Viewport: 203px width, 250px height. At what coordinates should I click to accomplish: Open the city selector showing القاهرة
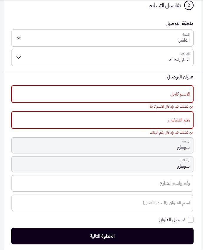click(x=102, y=38)
